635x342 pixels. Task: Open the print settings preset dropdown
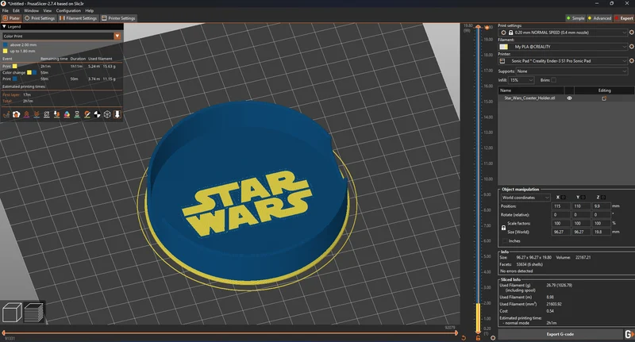pos(564,33)
